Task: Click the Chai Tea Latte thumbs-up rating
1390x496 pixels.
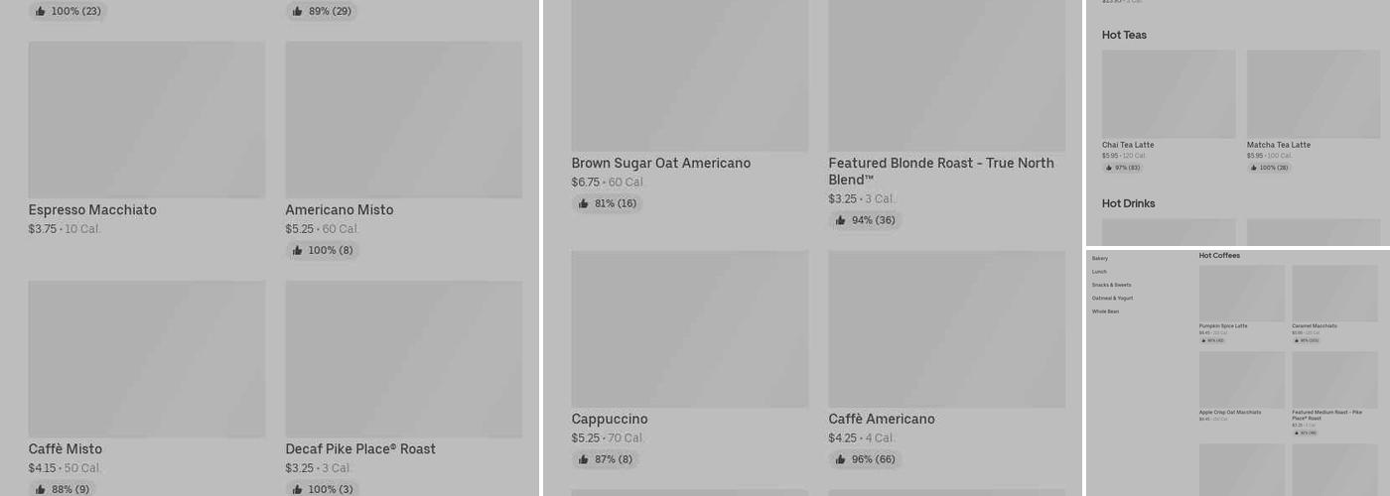Action: [1122, 168]
